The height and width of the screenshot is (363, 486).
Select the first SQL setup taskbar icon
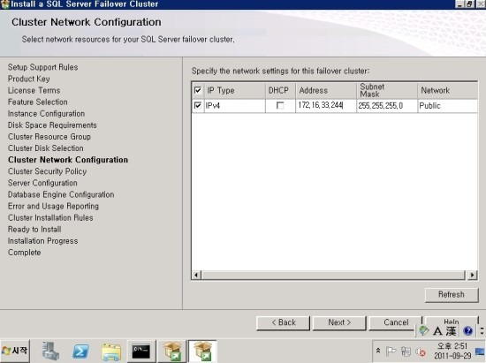(172, 352)
